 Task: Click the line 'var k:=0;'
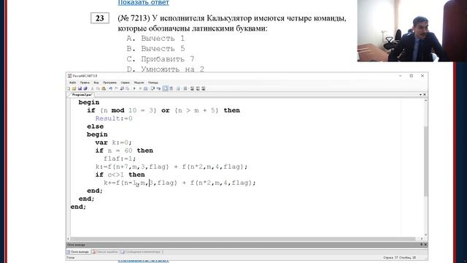[113, 142]
